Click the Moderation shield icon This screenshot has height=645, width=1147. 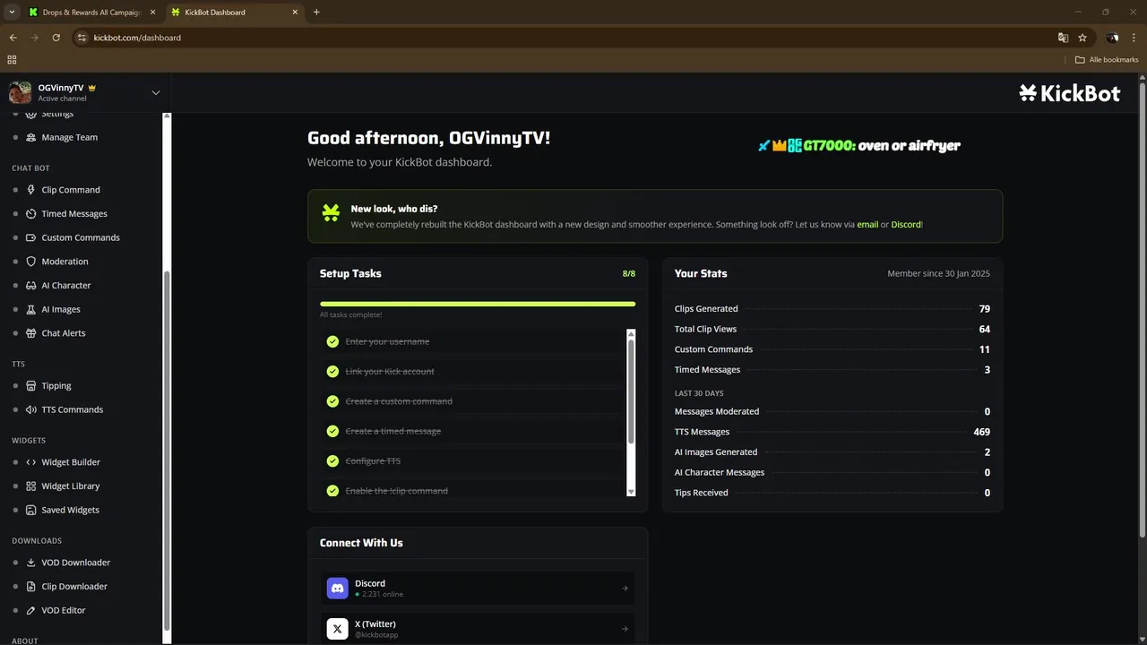click(31, 262)
